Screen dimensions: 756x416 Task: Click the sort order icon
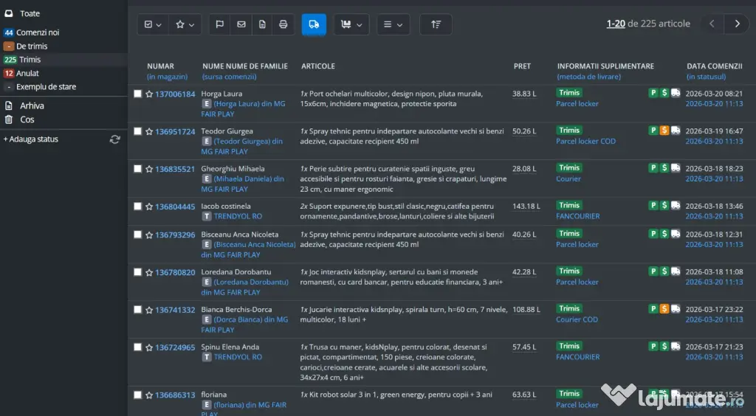click(x=436, y=24)
